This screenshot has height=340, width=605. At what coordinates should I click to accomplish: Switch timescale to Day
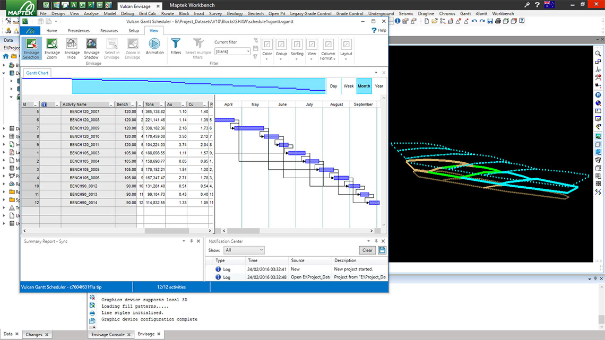coord(333,86)
